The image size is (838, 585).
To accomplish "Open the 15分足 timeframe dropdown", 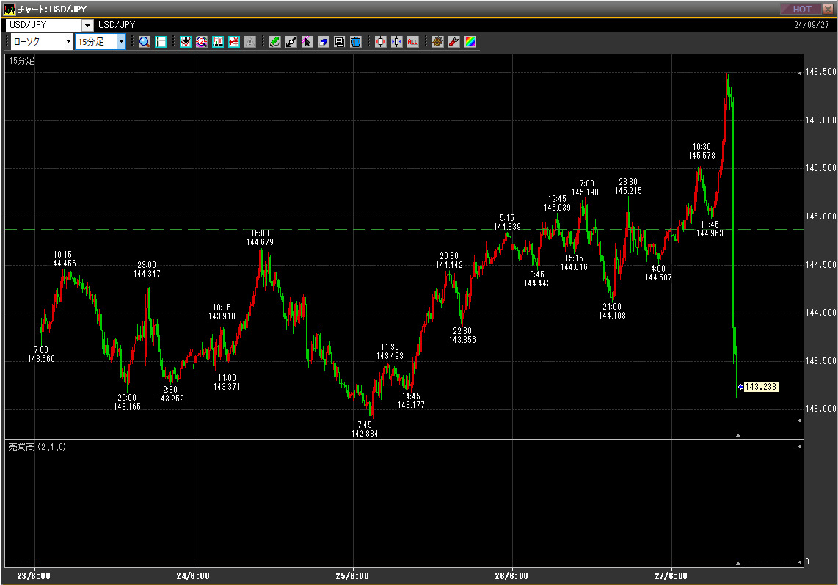I will tap(121, 42).
